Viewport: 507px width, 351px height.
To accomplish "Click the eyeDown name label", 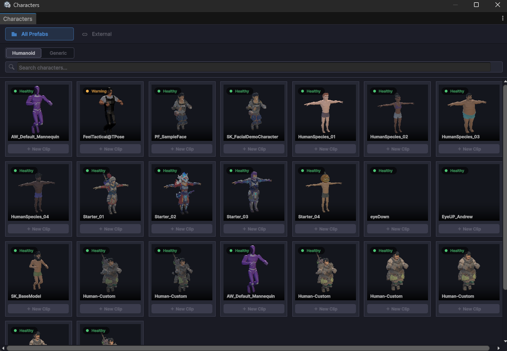I will click(x=380, y=217).
